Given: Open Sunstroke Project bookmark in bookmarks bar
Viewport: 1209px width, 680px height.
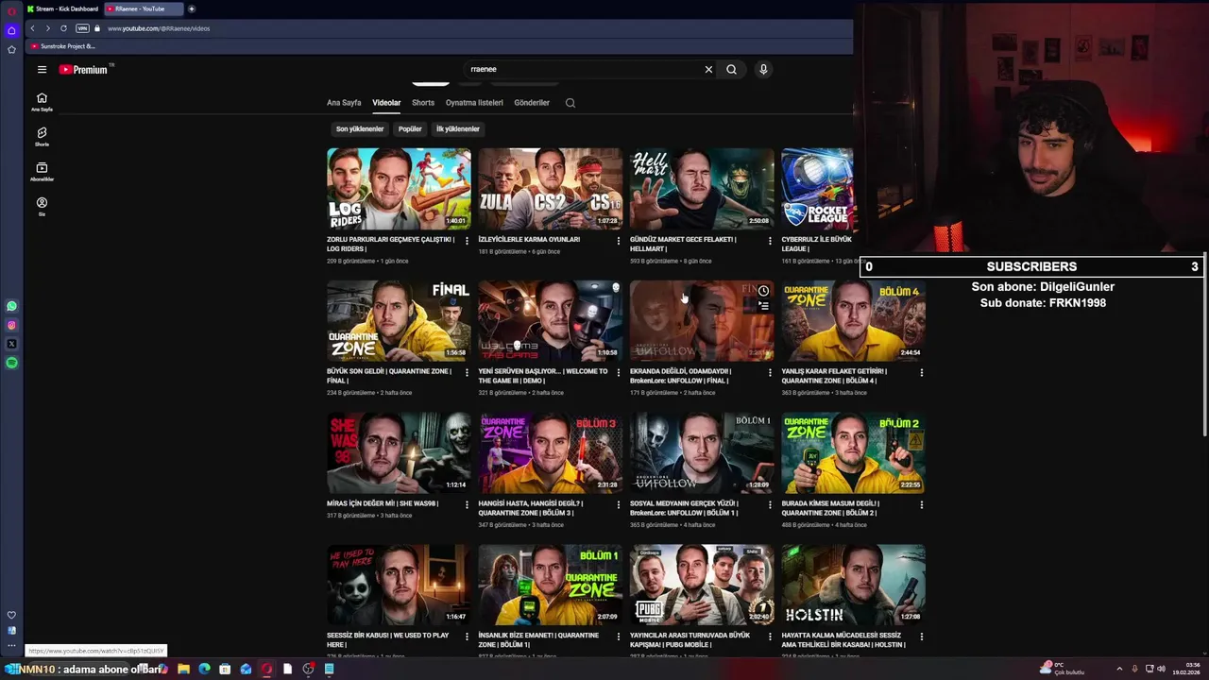Looking at the screenshot, I should pyautogui.click(x=63, y=46).
